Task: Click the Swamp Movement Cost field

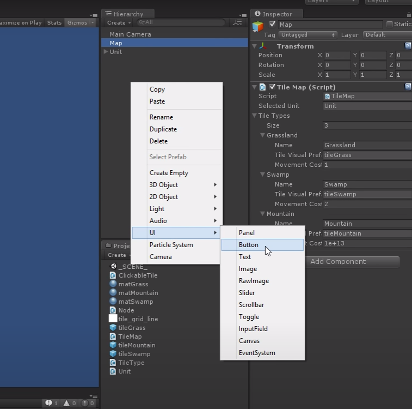Action: point(367,204)
